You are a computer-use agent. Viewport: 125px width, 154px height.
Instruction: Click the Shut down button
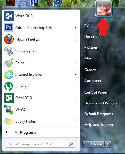[x=93, y=144]
